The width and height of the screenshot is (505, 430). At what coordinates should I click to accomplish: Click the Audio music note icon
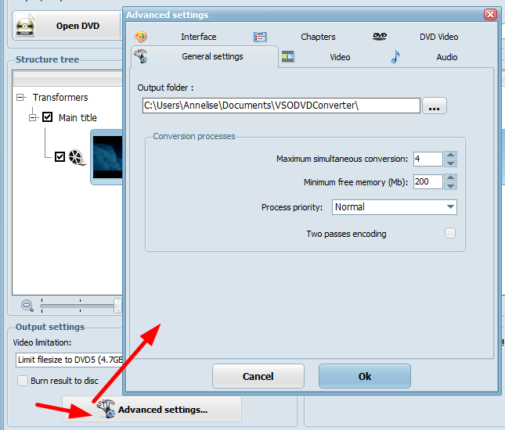point(395,56)
